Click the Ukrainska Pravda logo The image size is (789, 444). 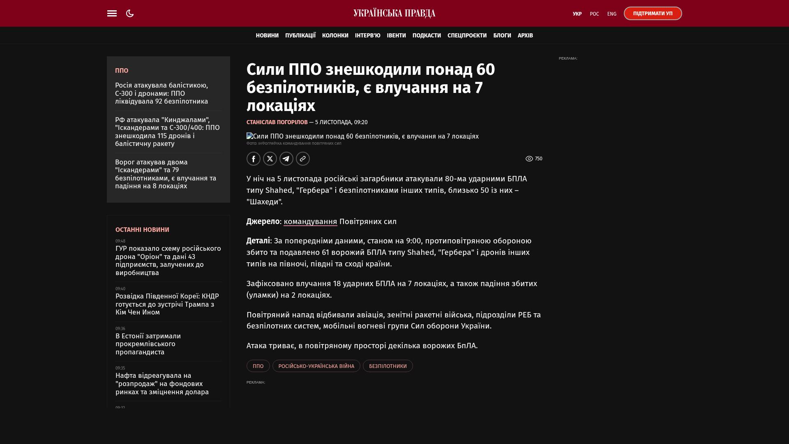(394, 14)
